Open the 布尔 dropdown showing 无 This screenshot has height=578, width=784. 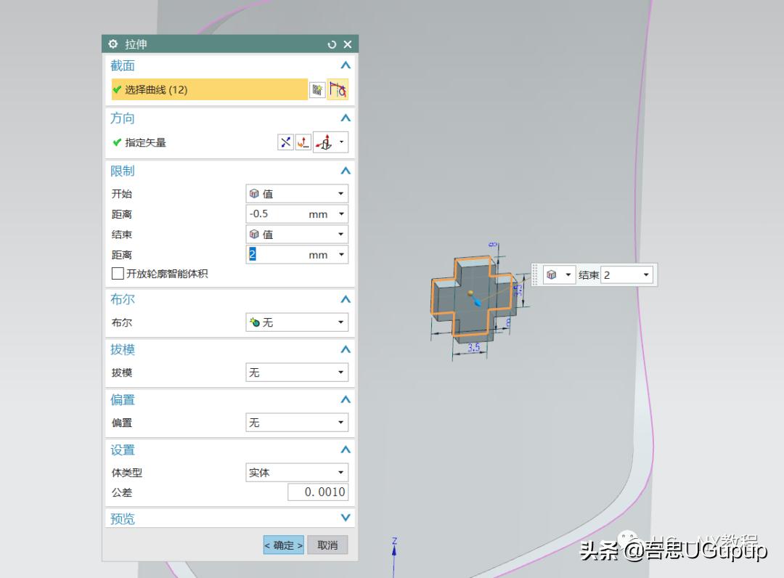tap(296, 322)
